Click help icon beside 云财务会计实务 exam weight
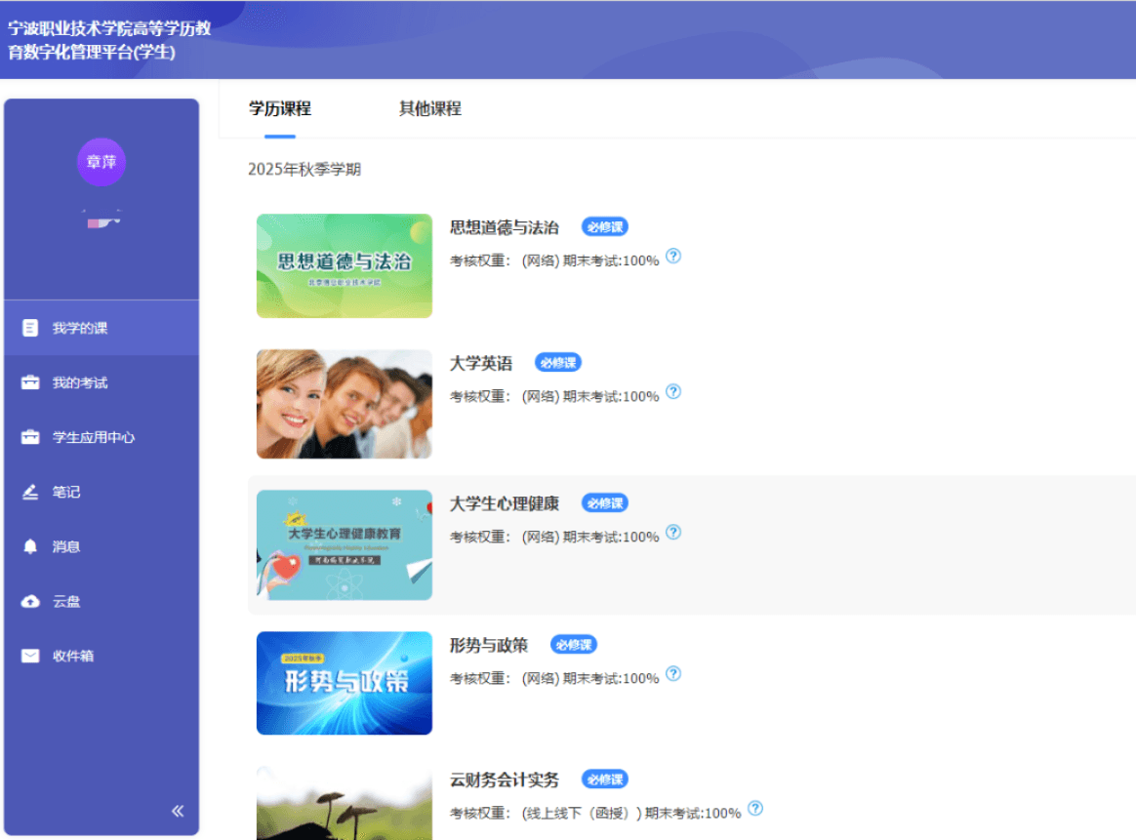Viewport: 1136px width, 840px height. coord(754,809)
